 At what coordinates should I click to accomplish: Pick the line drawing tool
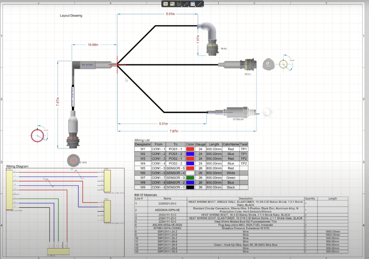pyautogui.click(x=200, y=4)
